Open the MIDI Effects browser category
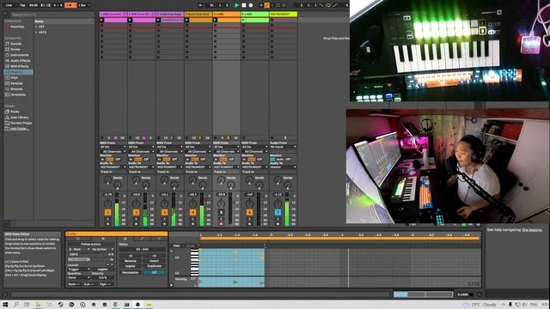The image size is (550, 309). coord(20,66)
